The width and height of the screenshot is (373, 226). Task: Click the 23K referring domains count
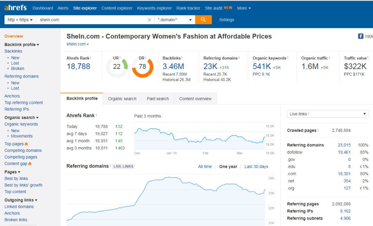coord(210,66)
